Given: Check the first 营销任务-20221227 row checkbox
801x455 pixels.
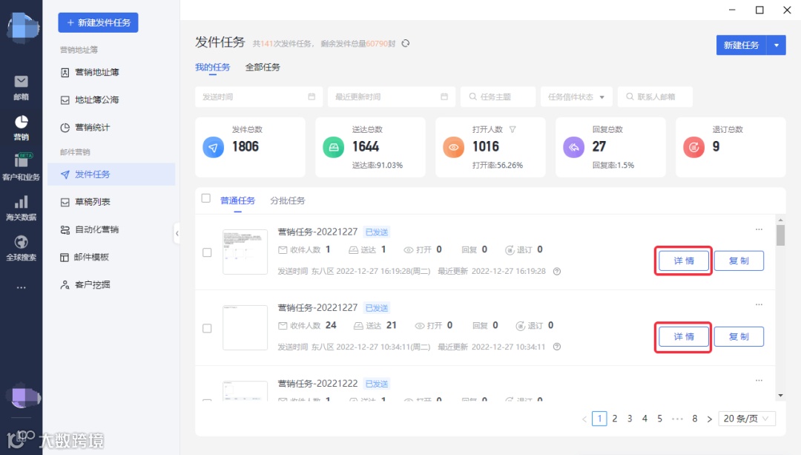Looking at the screenshot, I should 207,252.
